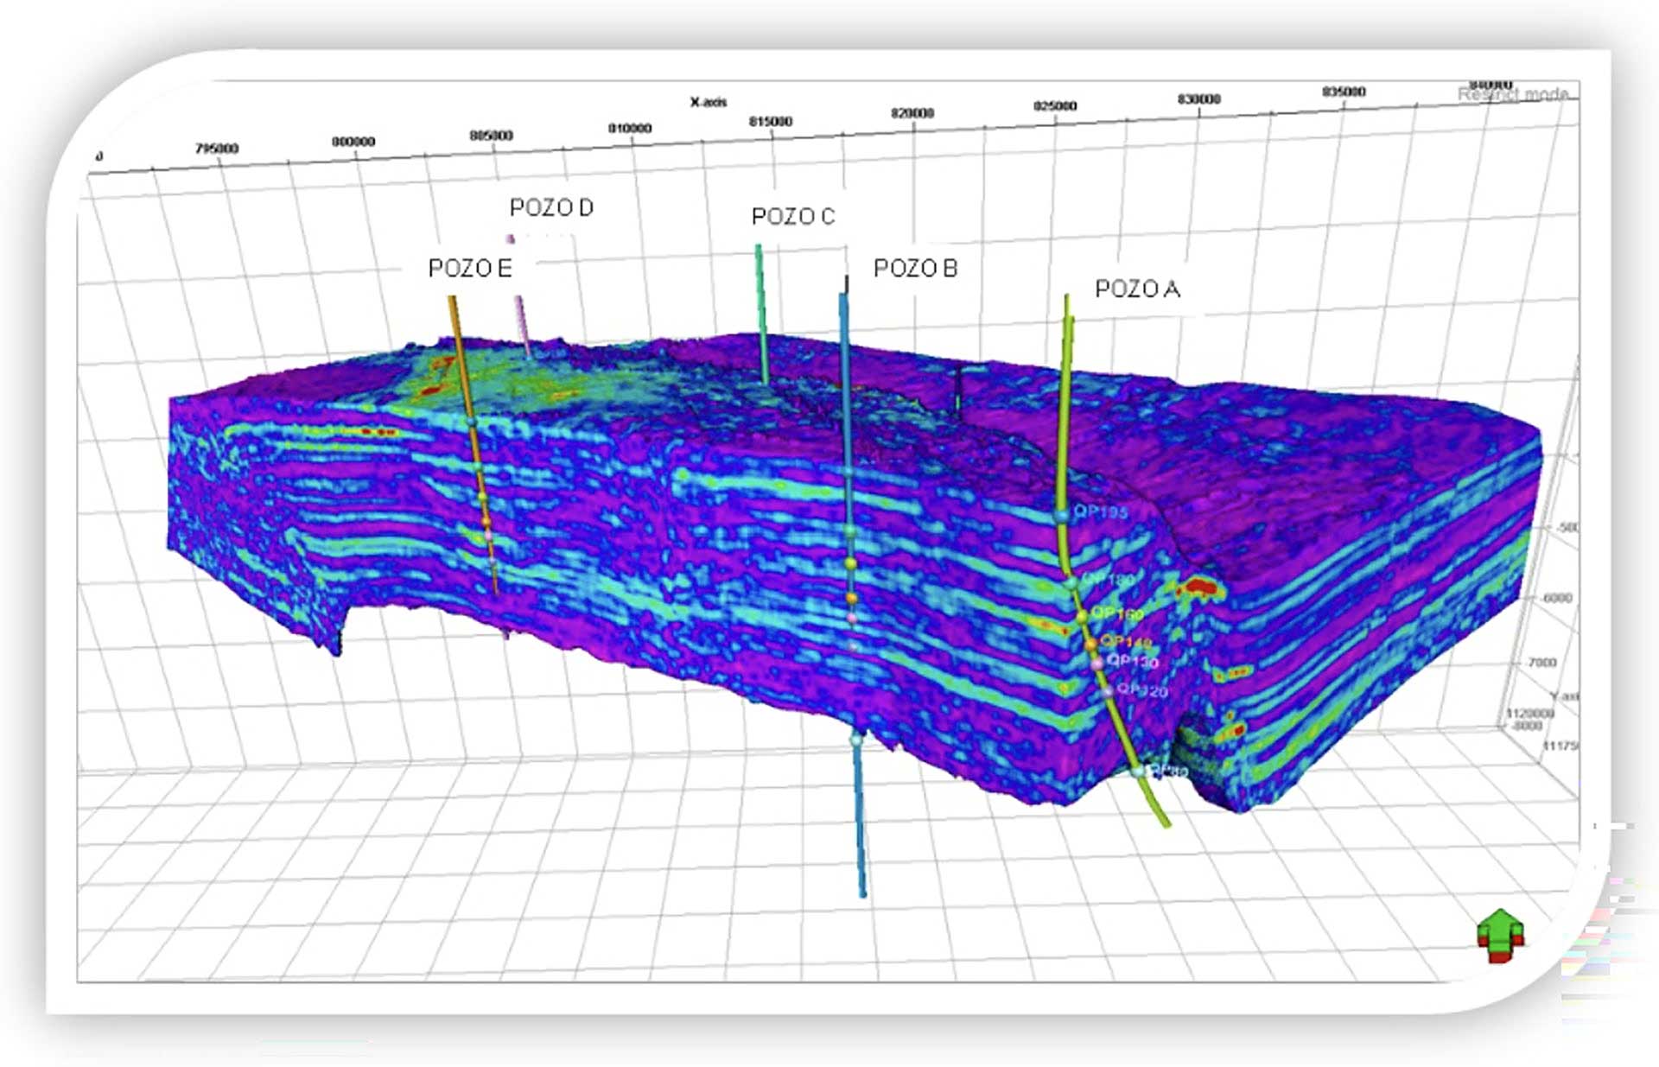Select the yellow QP160 well marker

[x=1082, y=616]
